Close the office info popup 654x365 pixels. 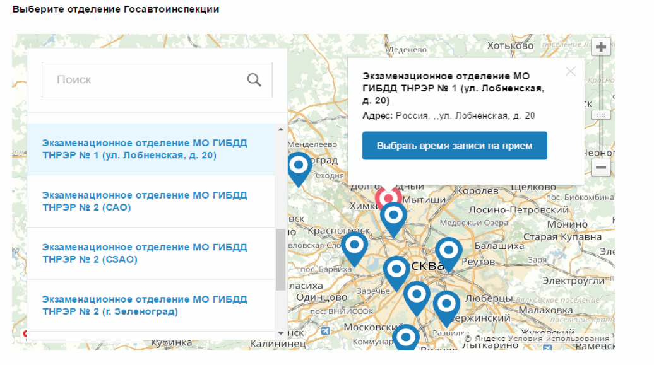point(571,71)
